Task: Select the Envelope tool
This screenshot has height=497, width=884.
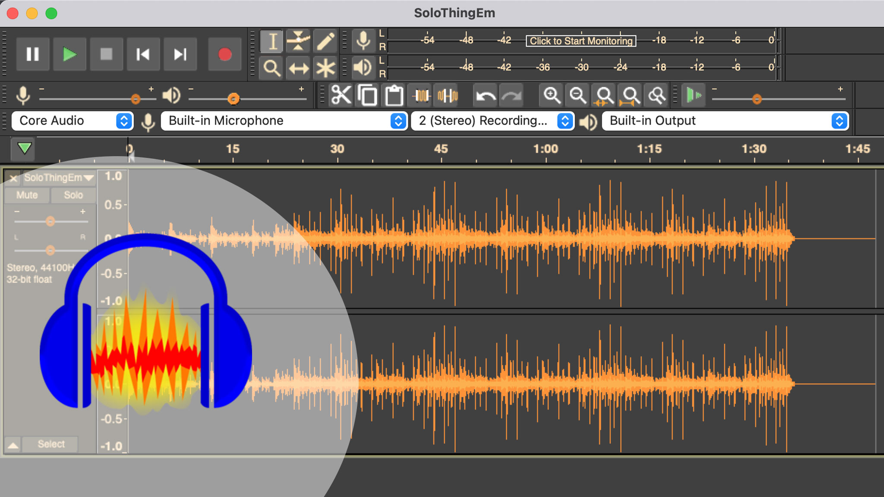Action: [298, 41]
